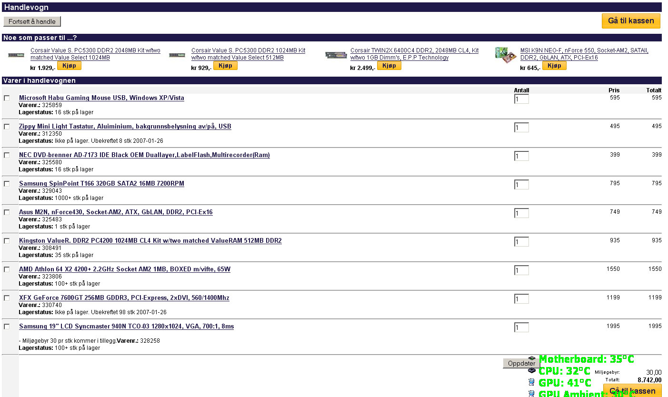Open the Corsair TWIN2X 6400C4 DDR2 link
The width and height of the screenshot is (668, 397).
pyautogui.click(x=414, y=54)
